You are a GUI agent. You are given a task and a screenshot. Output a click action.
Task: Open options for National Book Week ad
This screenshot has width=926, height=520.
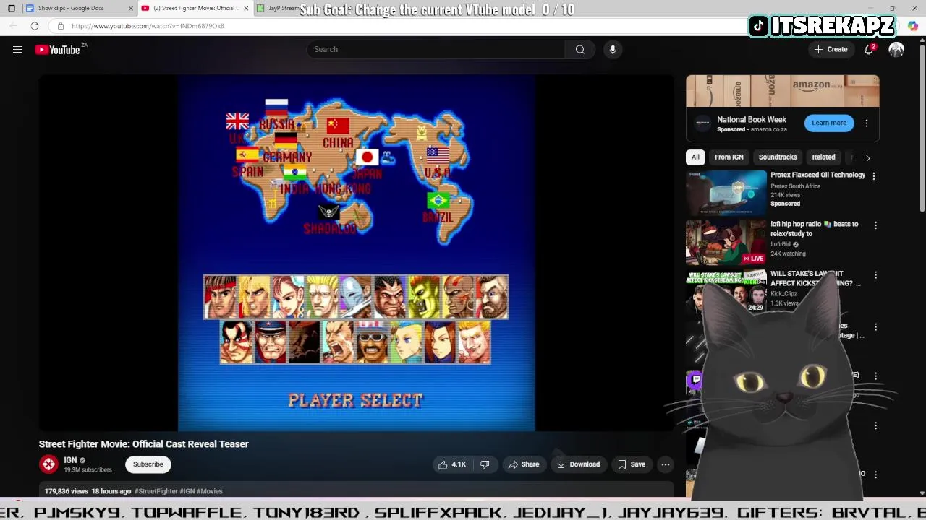(867, 123)
